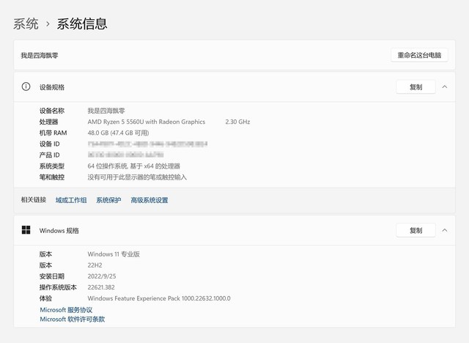Click the 没有可用于此显示器的笔或触控输入 value
Image resolution: width=469 pixels, height=343 pixels.
[137, 177]
